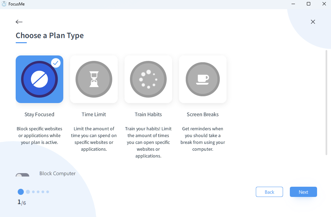Click the Block Computer label
The width and height of the screenshot is (331, 217).
pos(57,173)
